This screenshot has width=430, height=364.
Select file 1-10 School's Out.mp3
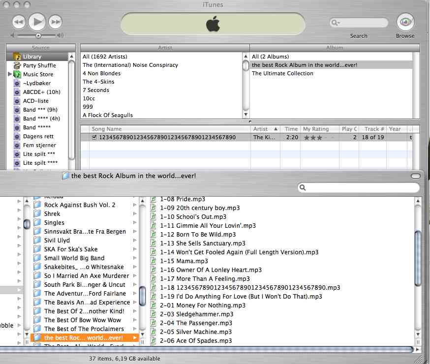(x=193, y=216)
